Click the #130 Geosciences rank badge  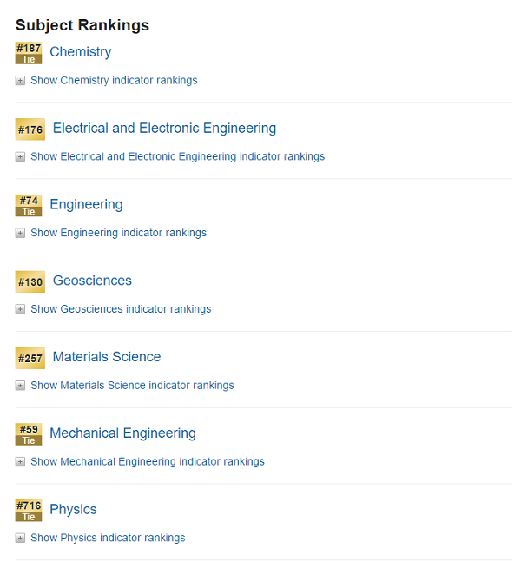(x=30, y=282)
